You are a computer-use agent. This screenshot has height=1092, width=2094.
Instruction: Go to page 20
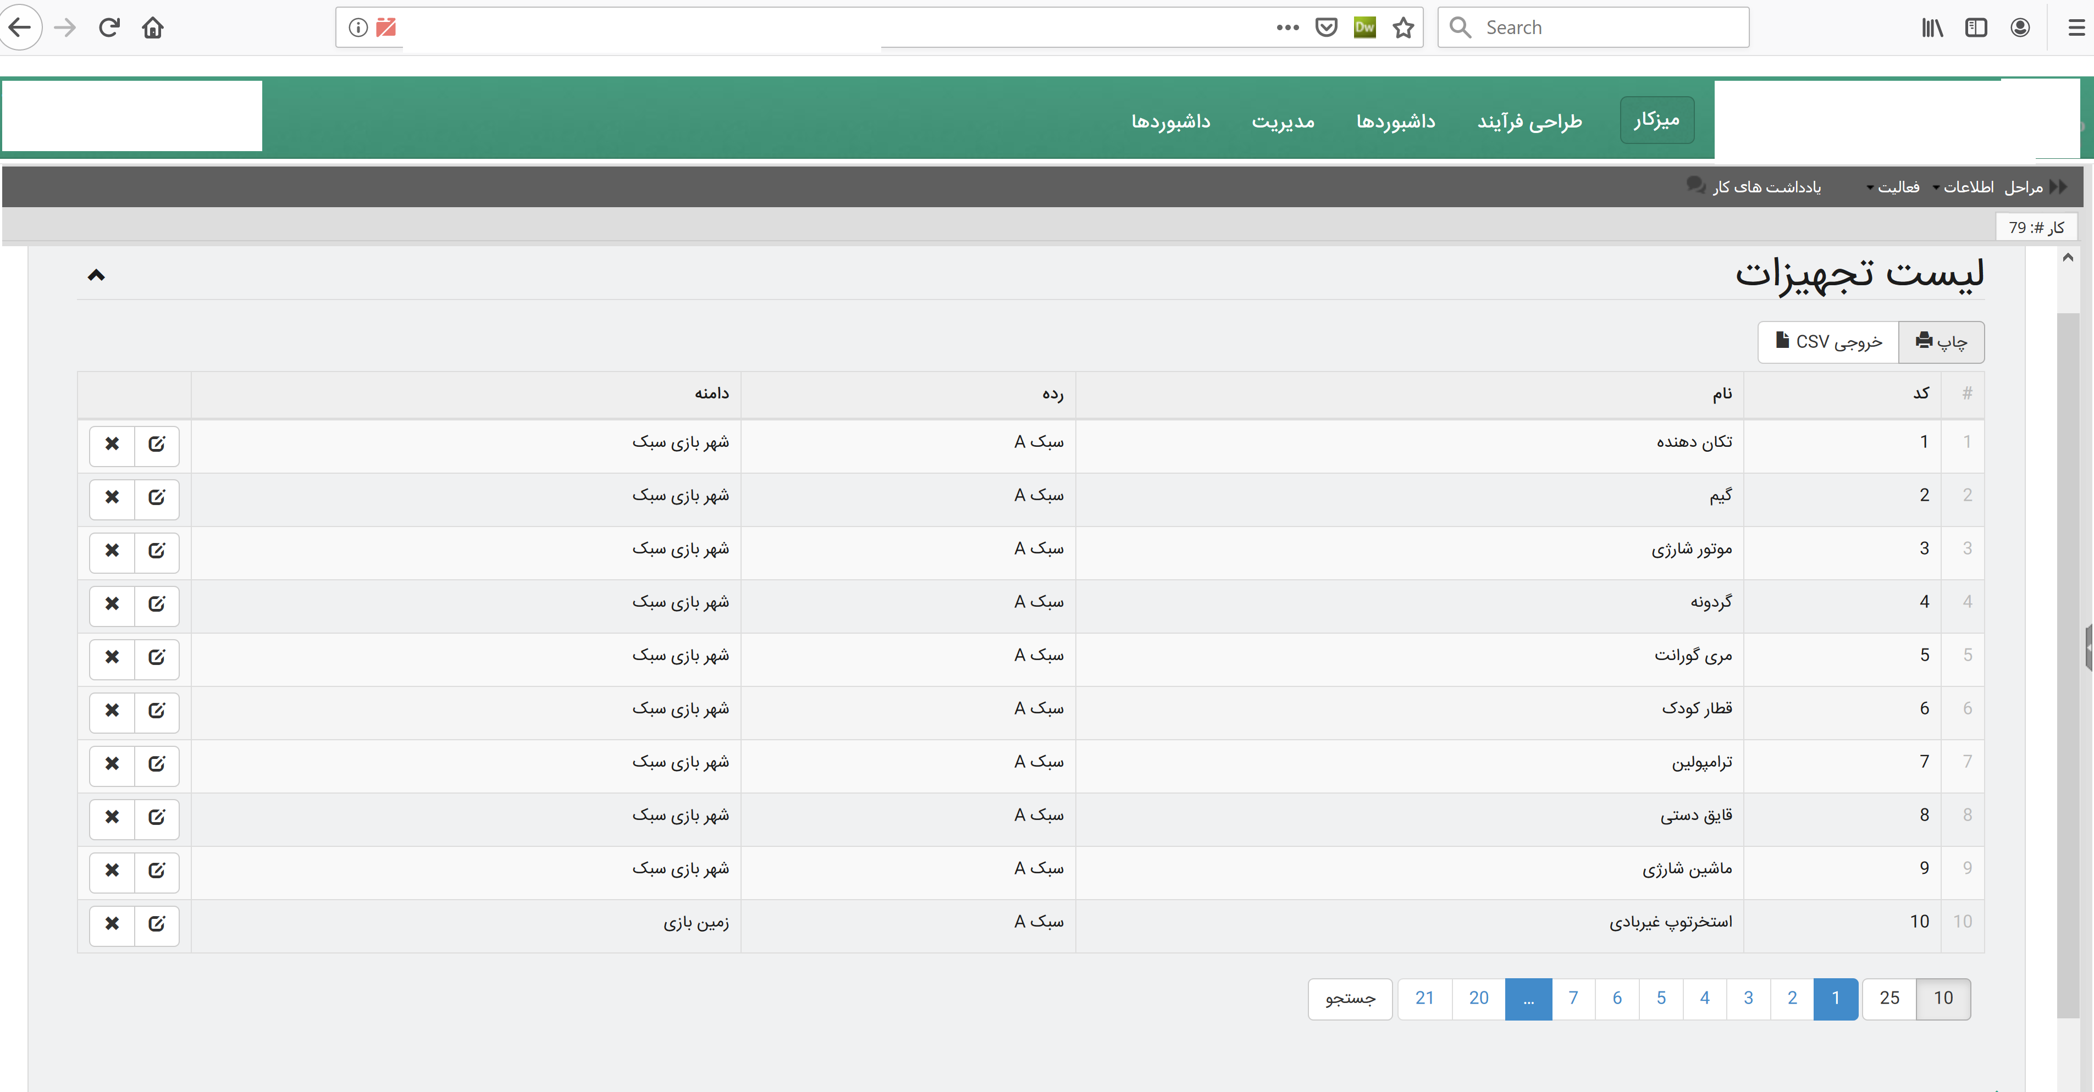pos(1479,999)
